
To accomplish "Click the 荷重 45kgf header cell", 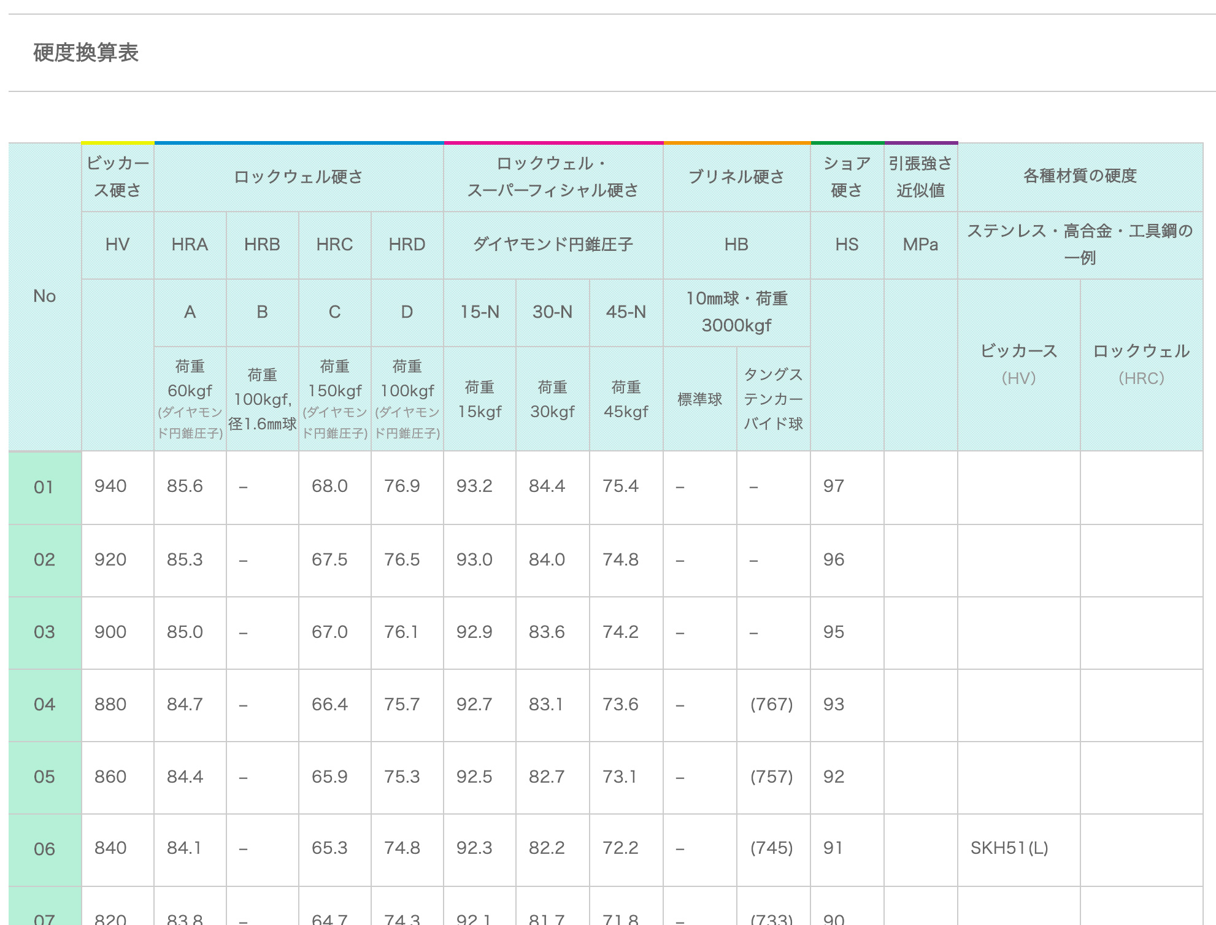I will pos(626,399).
